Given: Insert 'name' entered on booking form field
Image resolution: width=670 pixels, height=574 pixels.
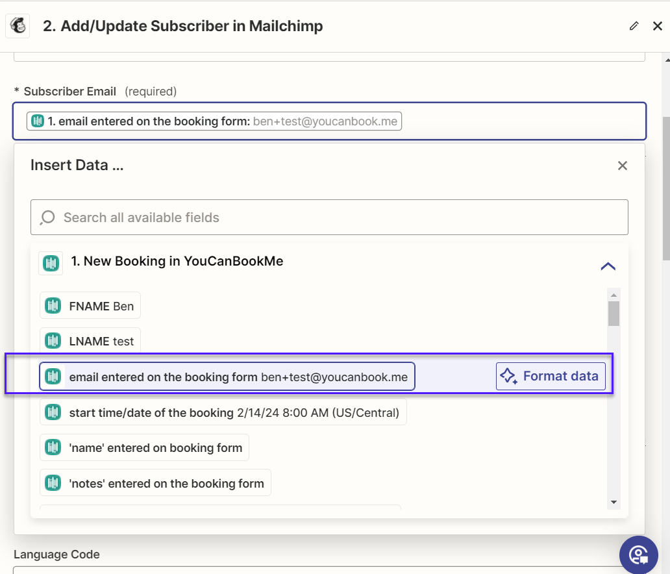Looking at the screenshot, I should (x=144, y=447).
